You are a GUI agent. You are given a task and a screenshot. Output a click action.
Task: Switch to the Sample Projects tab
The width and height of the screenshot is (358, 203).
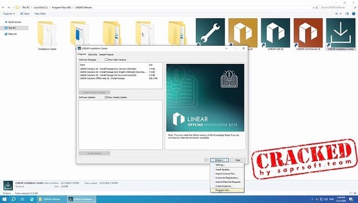[106, 55]
